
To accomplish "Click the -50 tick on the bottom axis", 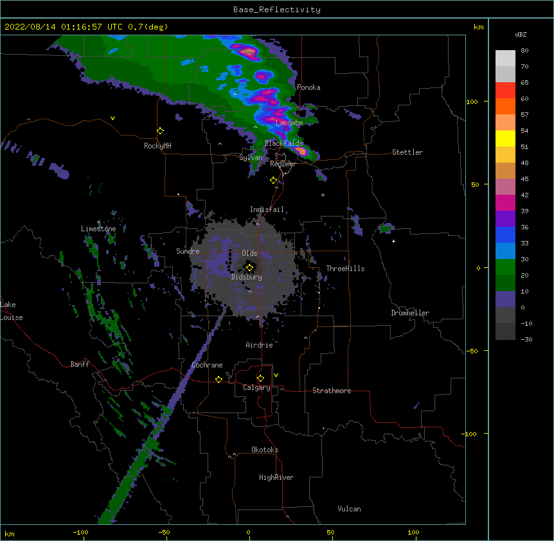I will 164,532.
